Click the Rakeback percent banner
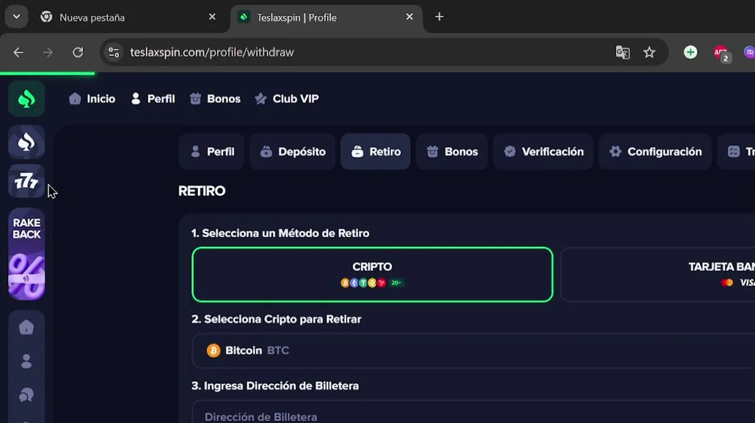The width and height of the screenshot is (755, 423). (26, 254)
